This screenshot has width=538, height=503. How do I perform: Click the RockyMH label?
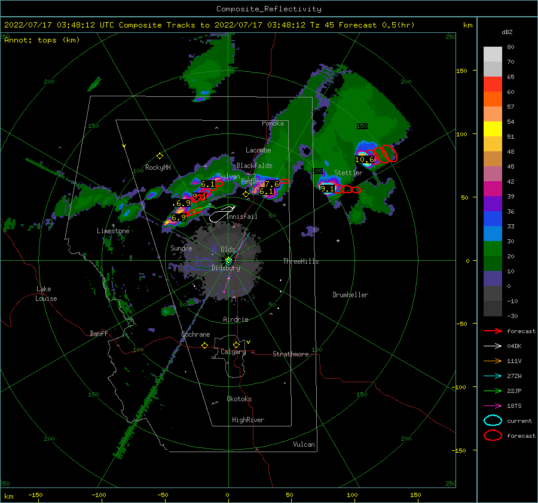158,167
